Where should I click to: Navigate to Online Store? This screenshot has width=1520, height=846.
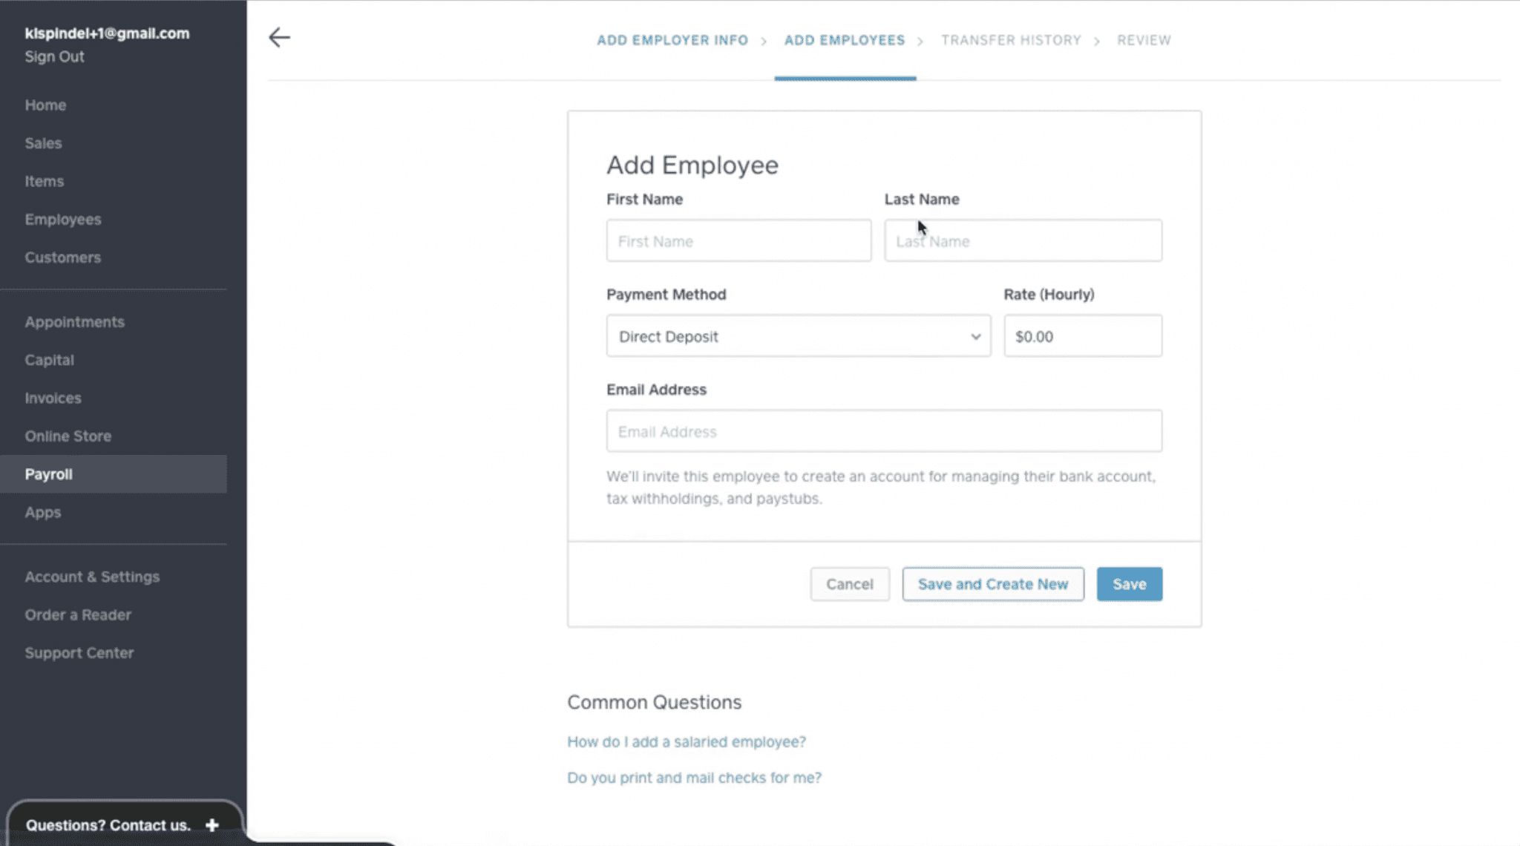(68, 436)
